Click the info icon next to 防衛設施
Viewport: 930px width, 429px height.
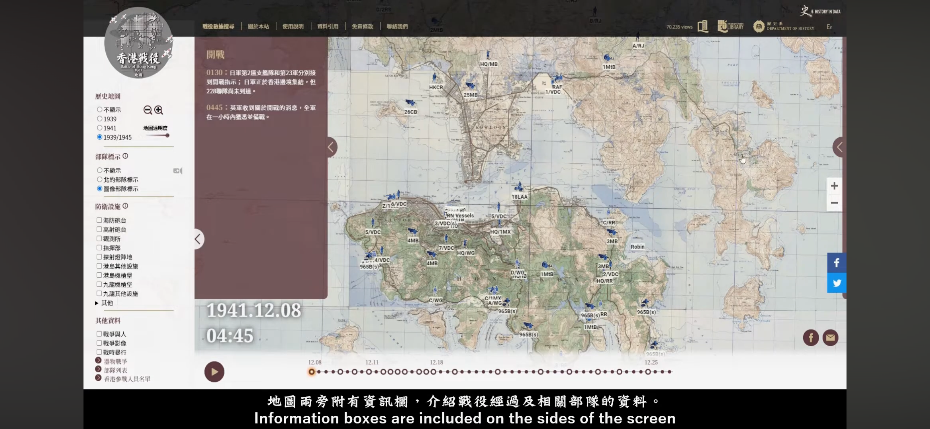point(125,206)
